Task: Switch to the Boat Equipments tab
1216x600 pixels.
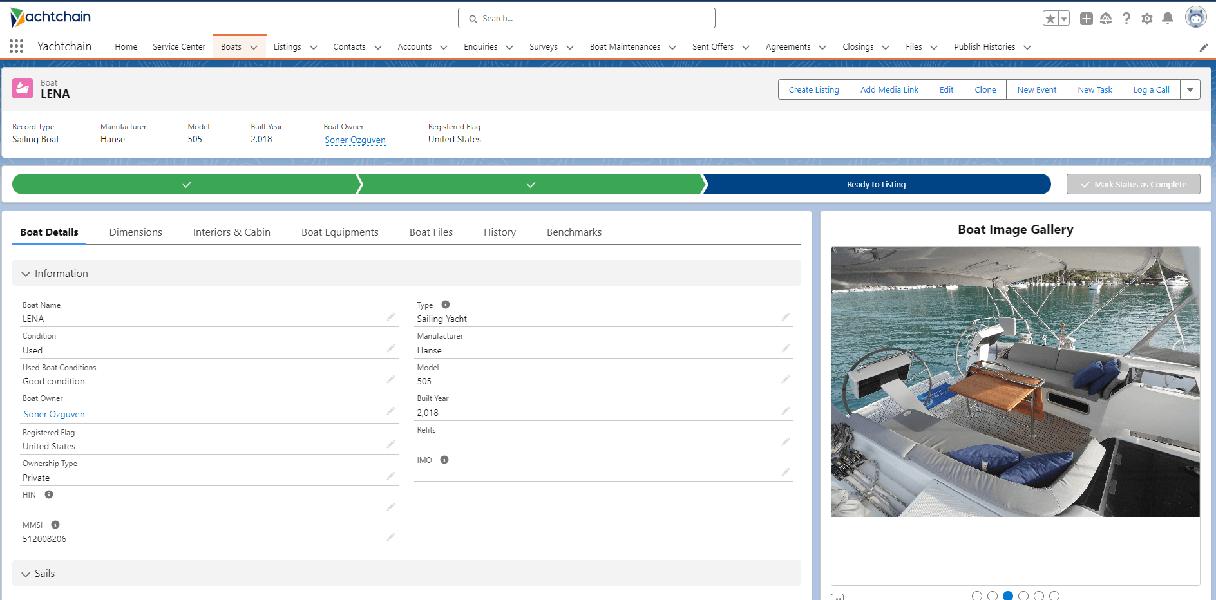Action: click(x=339, y=232)
